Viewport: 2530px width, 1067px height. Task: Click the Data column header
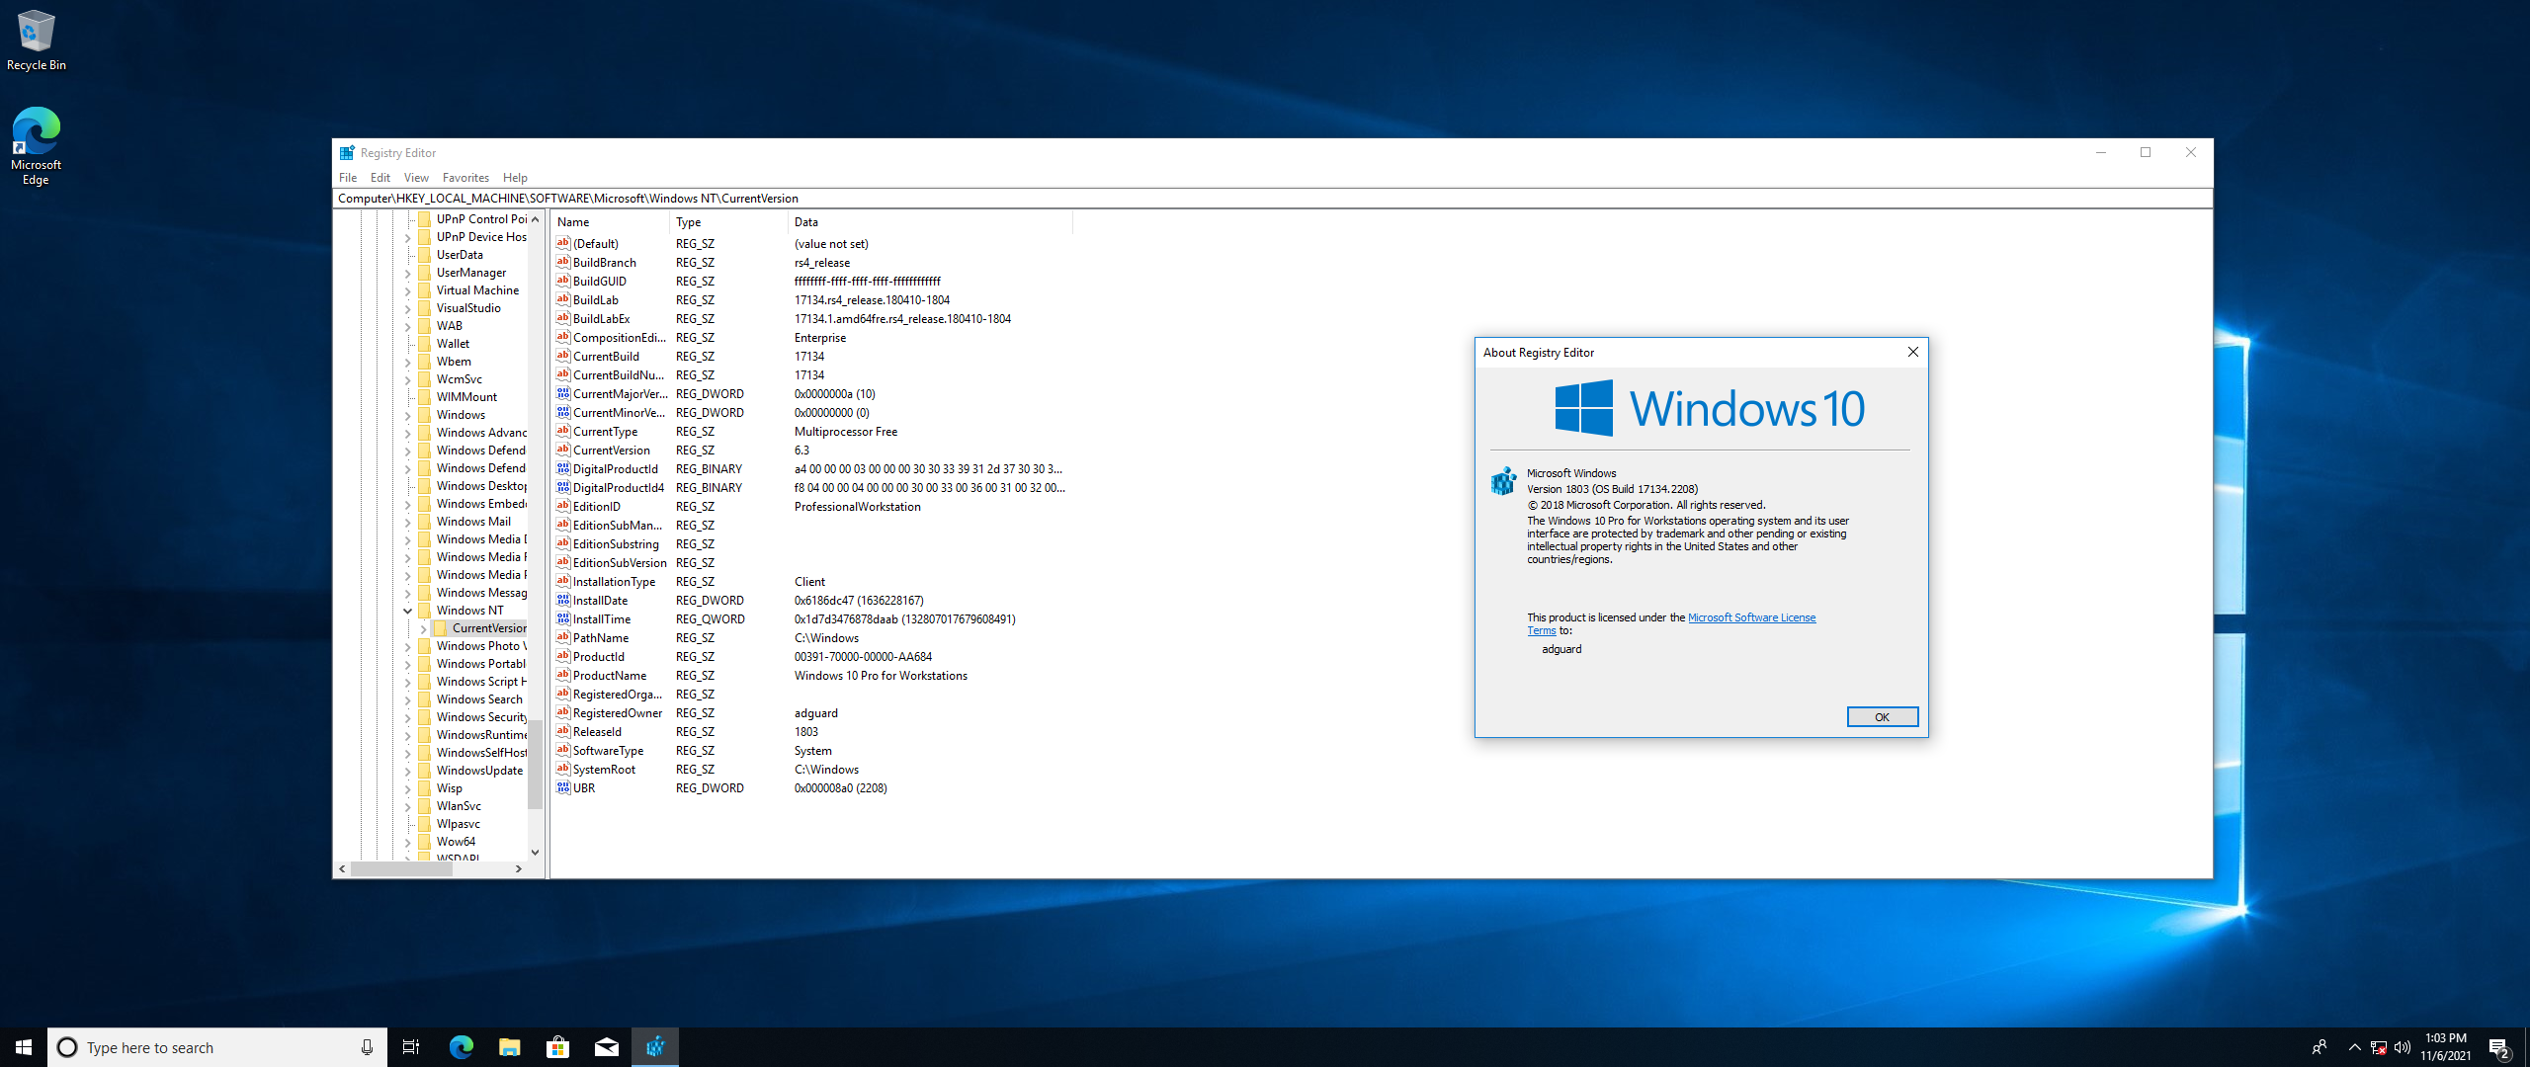[x=931, y=222]
